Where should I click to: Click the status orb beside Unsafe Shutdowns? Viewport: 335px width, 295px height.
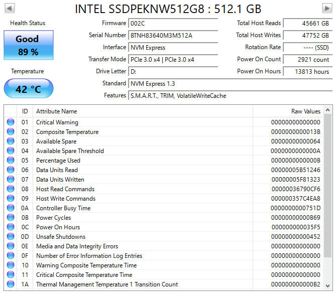coord(11,237)
